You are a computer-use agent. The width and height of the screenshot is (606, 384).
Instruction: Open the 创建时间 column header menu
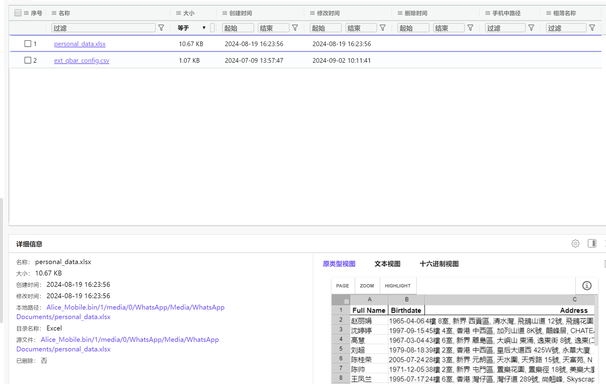click(x=224, y=13)
